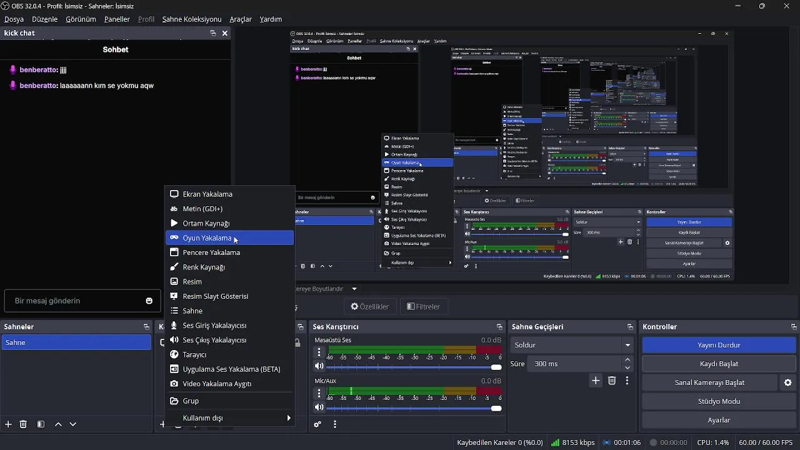Open the preview scaling dropdown arrow

coord(354,289)
